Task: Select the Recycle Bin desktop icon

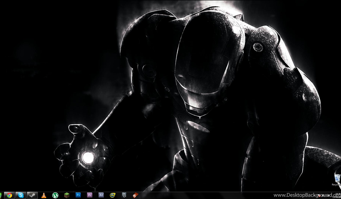Action: point(337,179)
